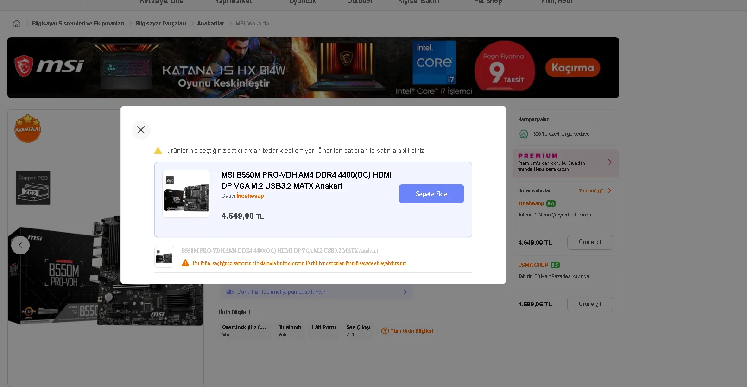Open the 300 TL free shipping campaign icon

click(524, 134)
